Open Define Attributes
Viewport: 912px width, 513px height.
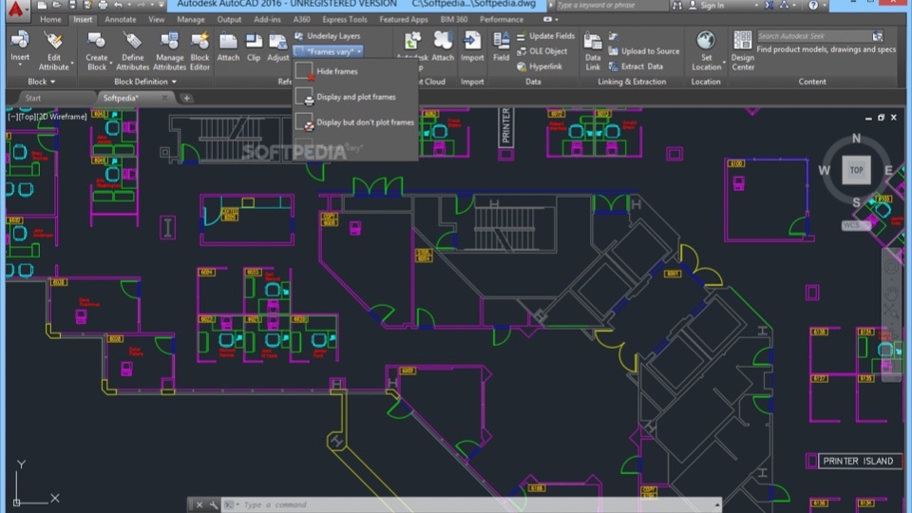133,51
